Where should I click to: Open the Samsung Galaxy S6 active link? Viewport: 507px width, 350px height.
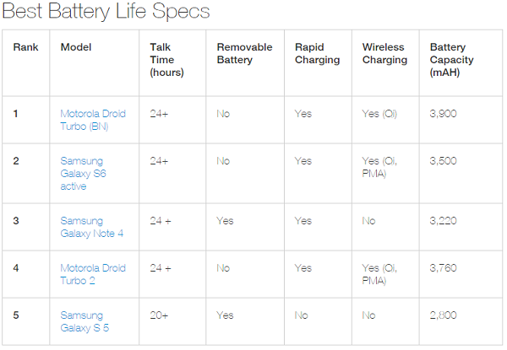click(83, 174)
